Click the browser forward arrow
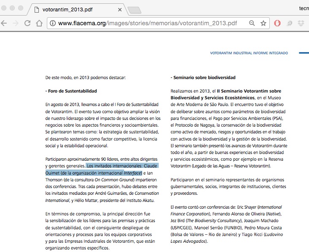Viewport: 309px width, 252px height. [16, 23]
